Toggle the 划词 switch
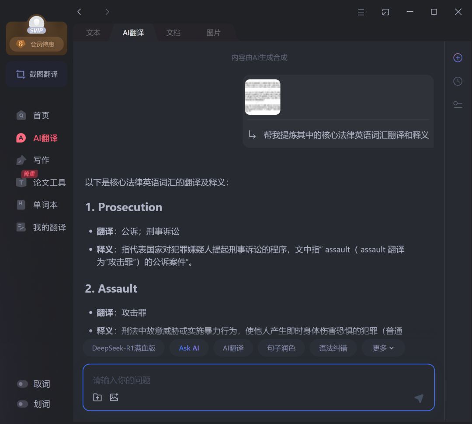Image resolution: width=472 pixels, height=424 pixels. click(22, 404)
